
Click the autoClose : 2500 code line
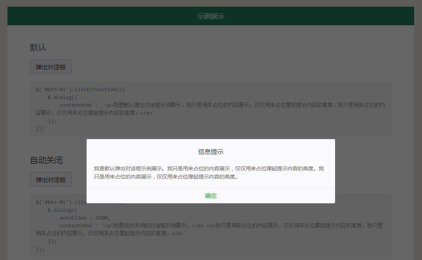85,218
